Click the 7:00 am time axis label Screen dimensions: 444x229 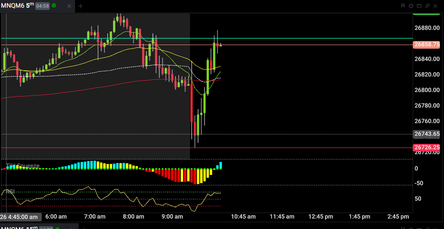95,216
